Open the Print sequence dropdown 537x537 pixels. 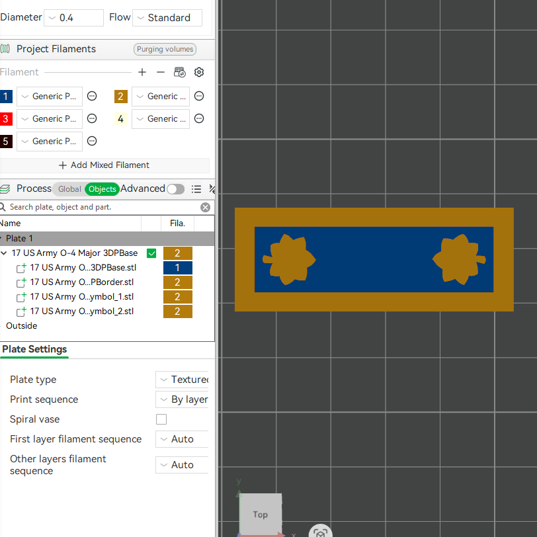[x=182, y=399]
